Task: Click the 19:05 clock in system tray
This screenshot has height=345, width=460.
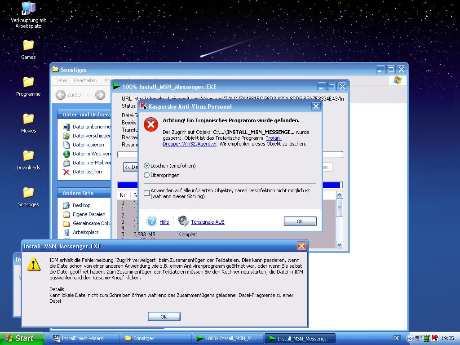Action: click(x=447, y=338)
